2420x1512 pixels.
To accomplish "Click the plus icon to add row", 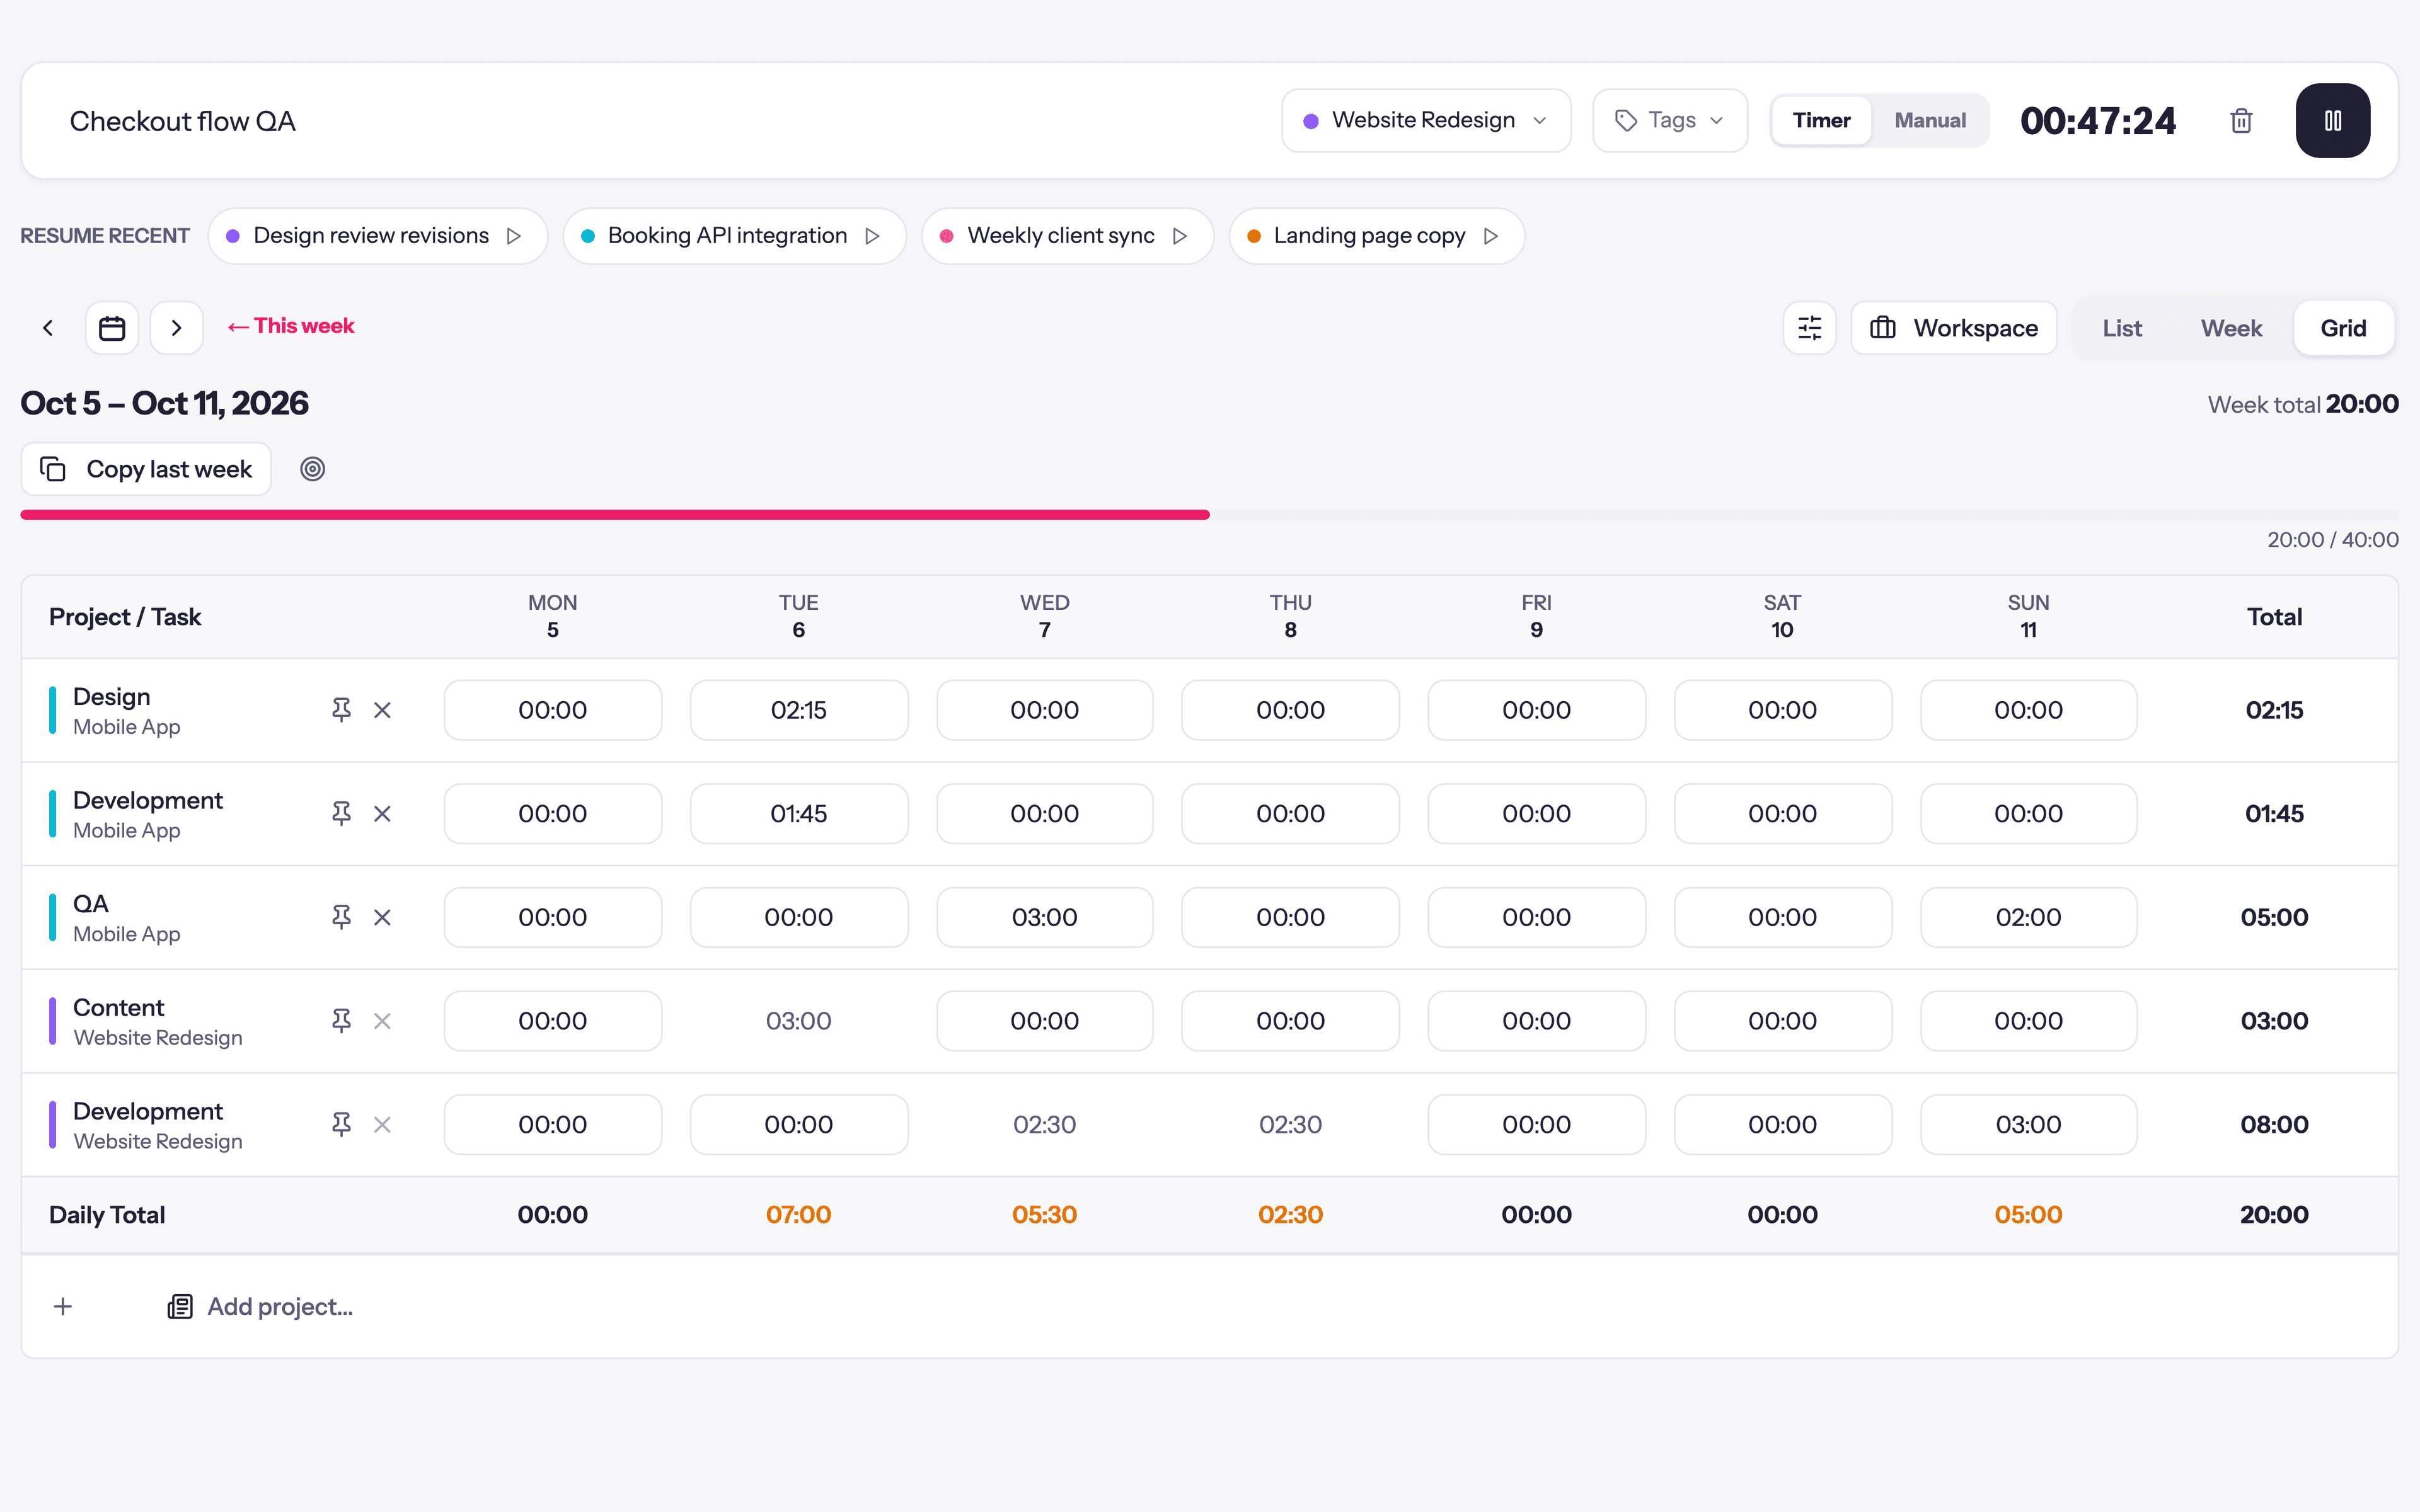I will 63,1307.
